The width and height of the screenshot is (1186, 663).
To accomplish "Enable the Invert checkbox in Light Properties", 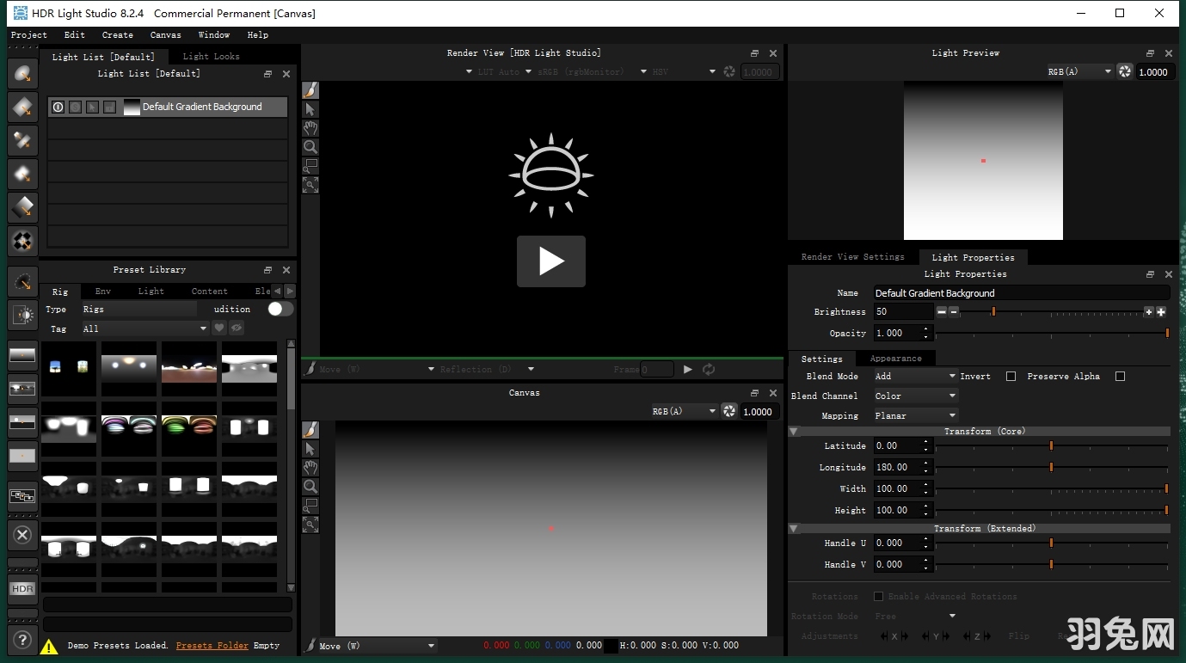I will click(x=1011, y=376).
